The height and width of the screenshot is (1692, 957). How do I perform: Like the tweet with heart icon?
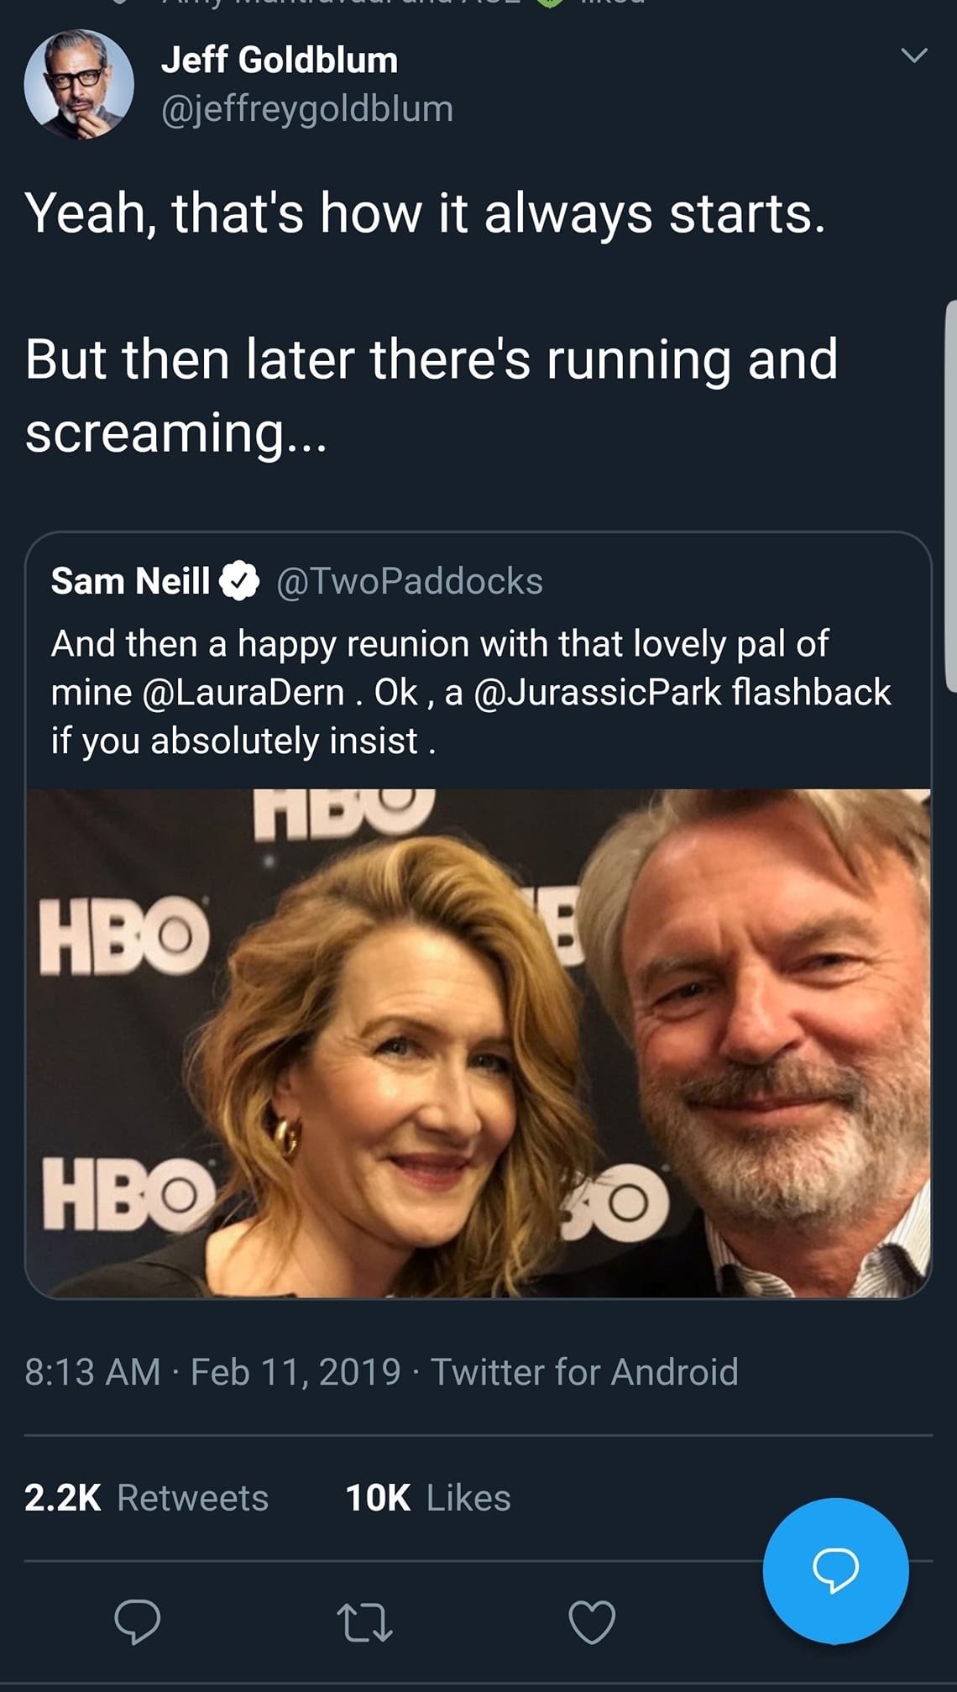tap(592, 1621)
